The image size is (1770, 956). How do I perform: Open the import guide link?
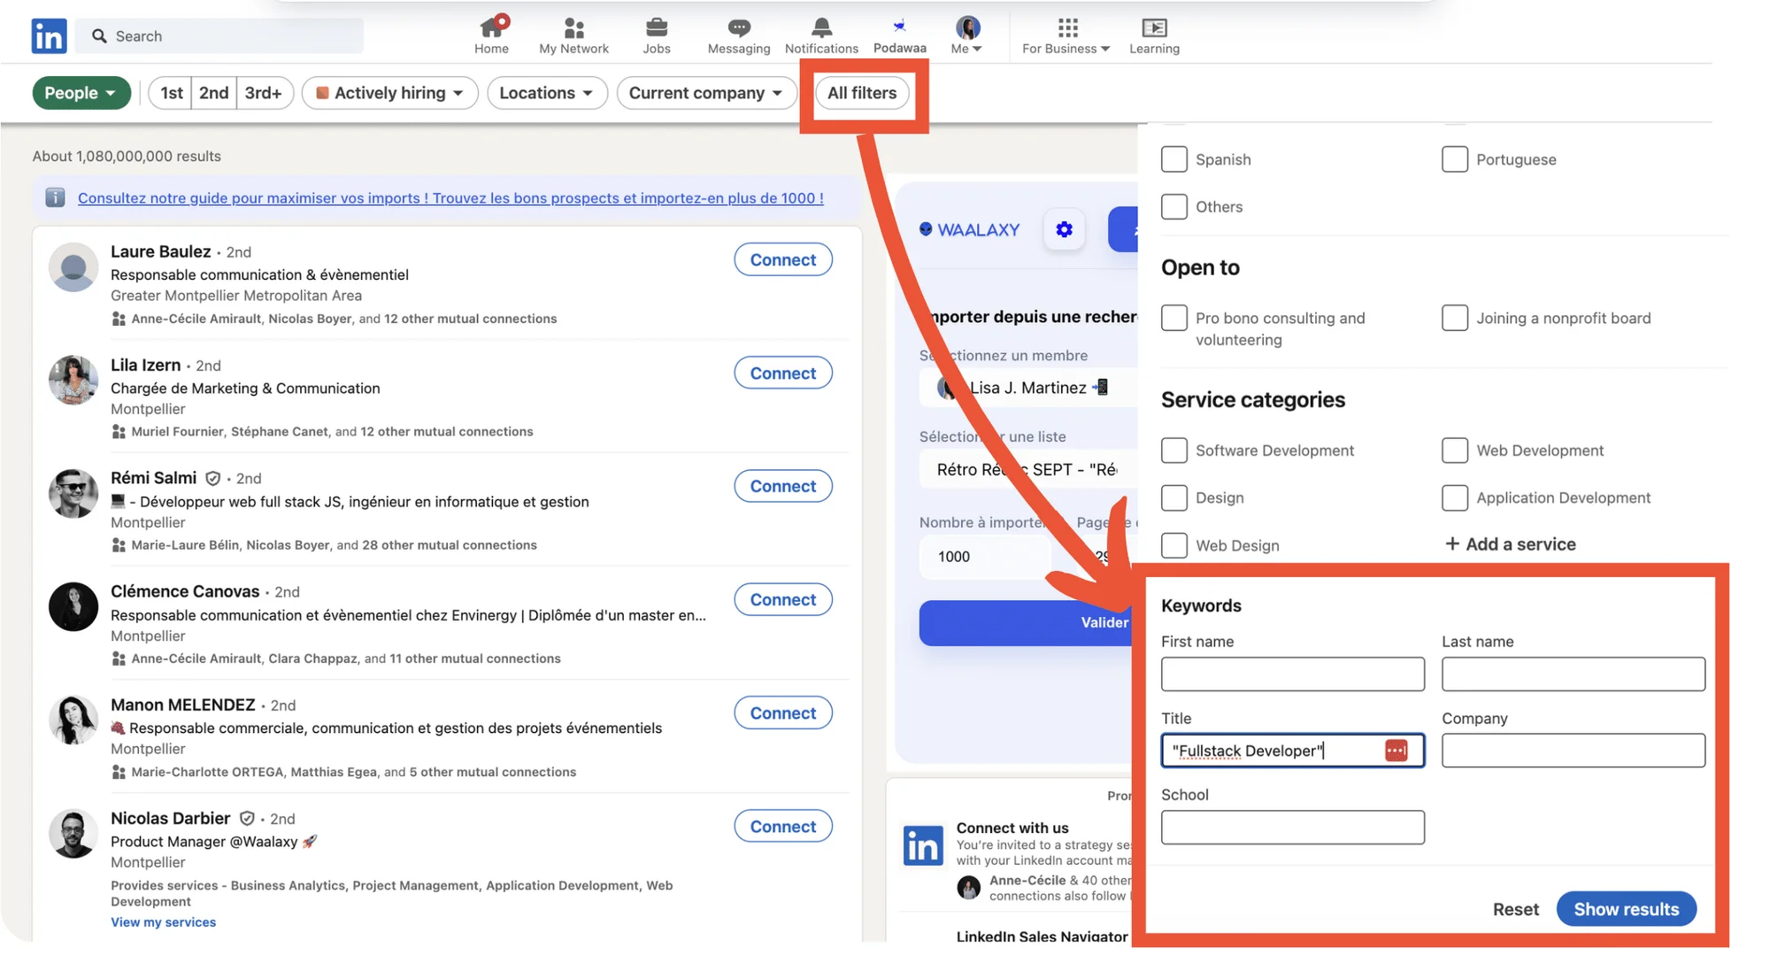(450, 198)
